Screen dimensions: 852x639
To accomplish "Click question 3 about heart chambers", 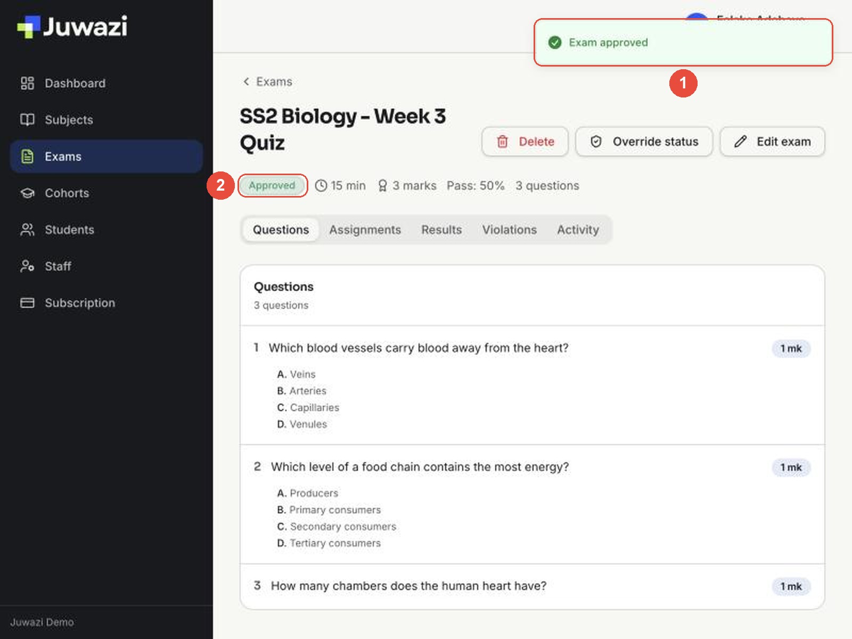I will [408, 586].
